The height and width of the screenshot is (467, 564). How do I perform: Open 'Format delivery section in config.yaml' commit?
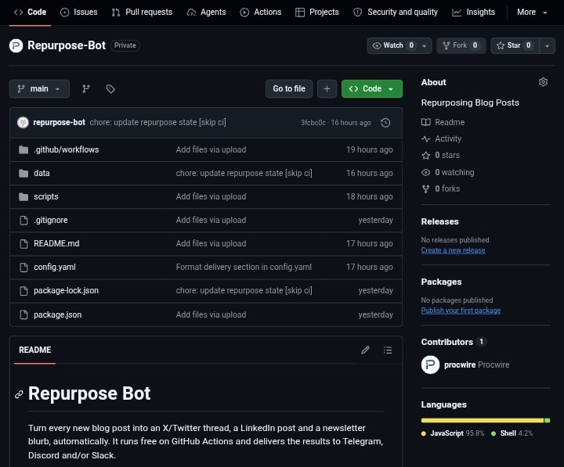coord(244,268)
